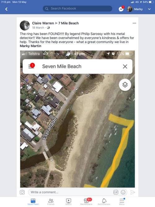The height and width of the screenshot is (207, 155).
Task: Tap the camera icon beside comment box
Action: tap(22, 192)
